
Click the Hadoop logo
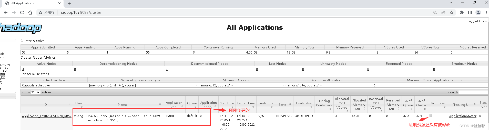coord(21,28)
